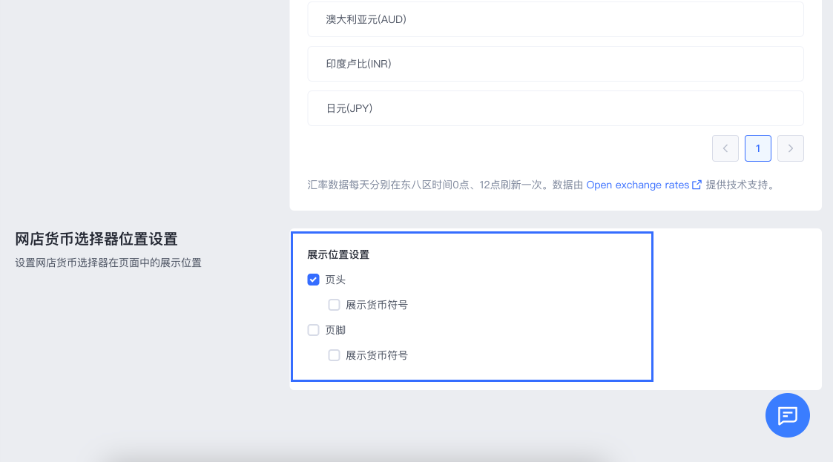The image size is (833, 462).
Task: Select the 印度卢比(INR) currency row
Action: [x=556, y=64]
